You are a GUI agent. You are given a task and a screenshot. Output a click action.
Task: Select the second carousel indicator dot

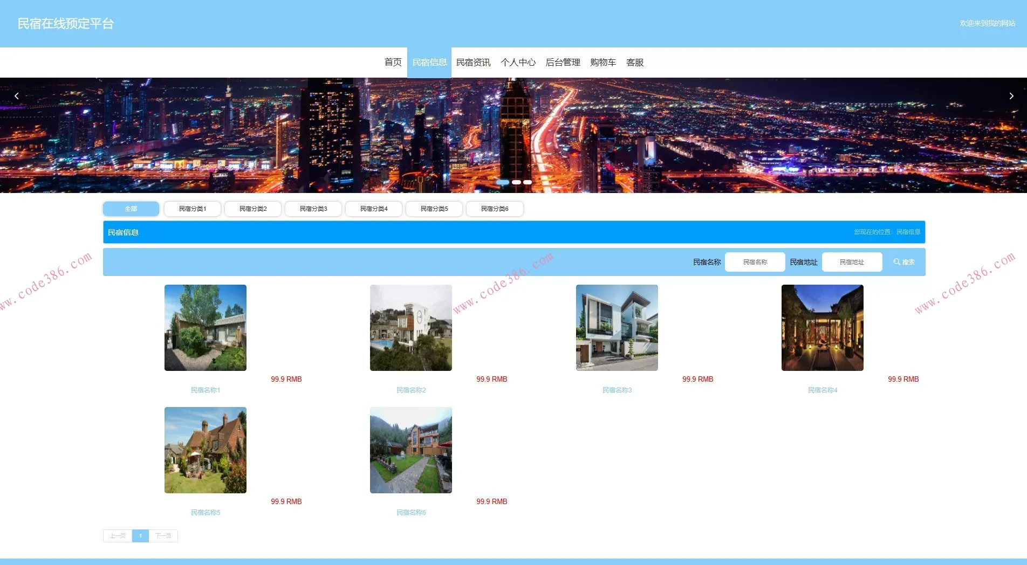click(x=516, y=182)
